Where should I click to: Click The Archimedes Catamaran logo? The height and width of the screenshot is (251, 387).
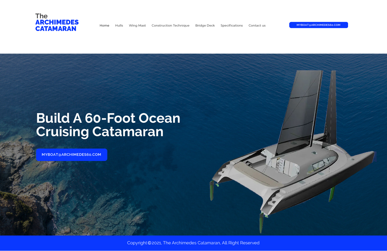tap(57, 22)
